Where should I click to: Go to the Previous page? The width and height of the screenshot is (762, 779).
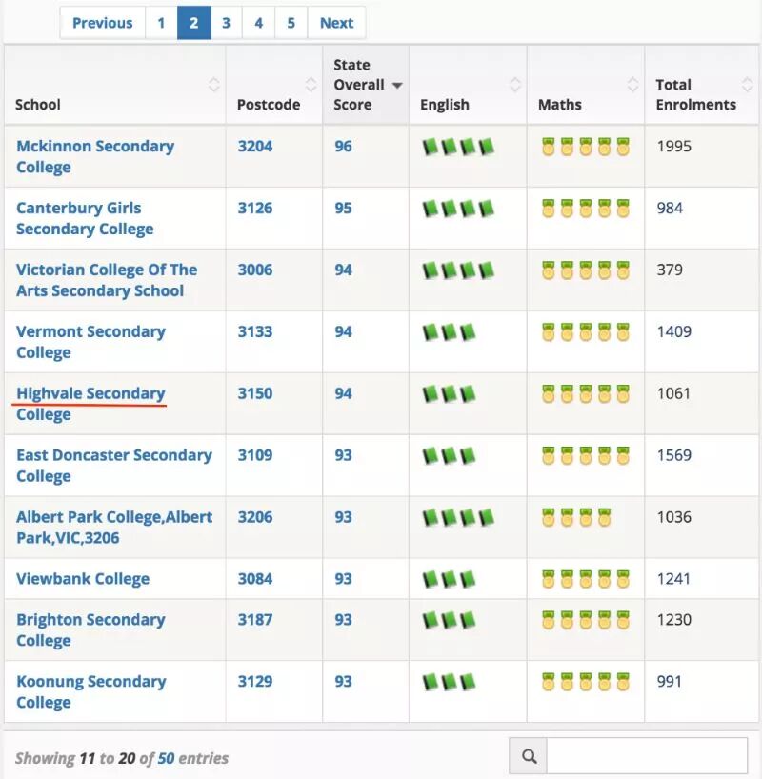[103, 23]
